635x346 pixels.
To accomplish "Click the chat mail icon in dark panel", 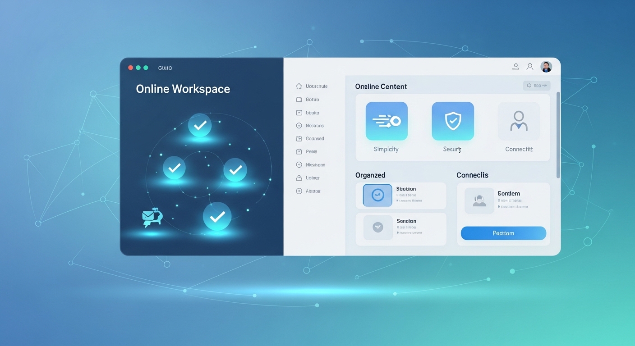I will pyautogui.click(x=152, y=217).
